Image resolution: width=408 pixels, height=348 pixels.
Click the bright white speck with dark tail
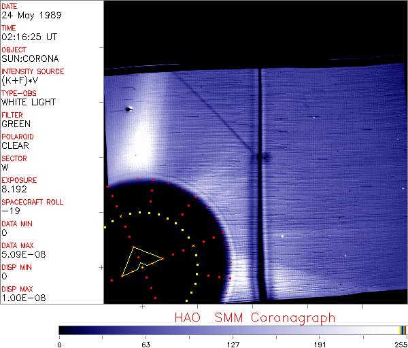[x=129, y=108]
